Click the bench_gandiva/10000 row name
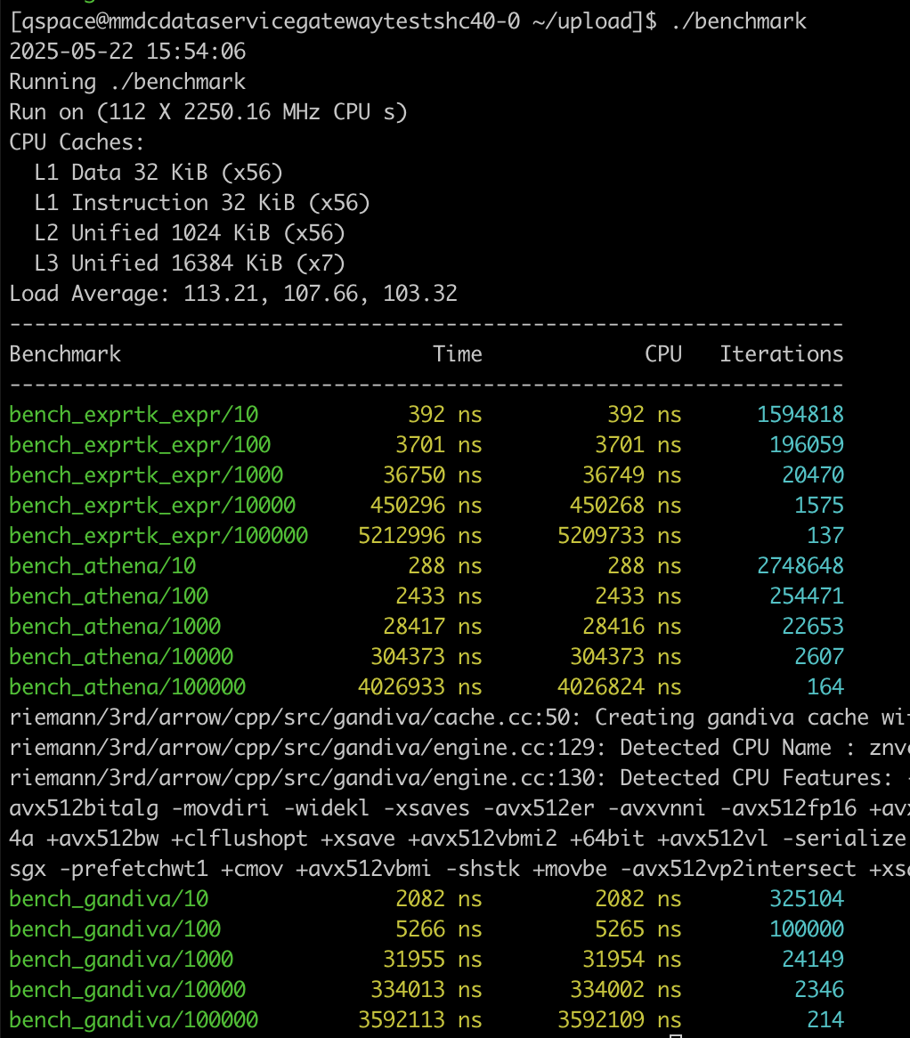 [x=128, y=990]
